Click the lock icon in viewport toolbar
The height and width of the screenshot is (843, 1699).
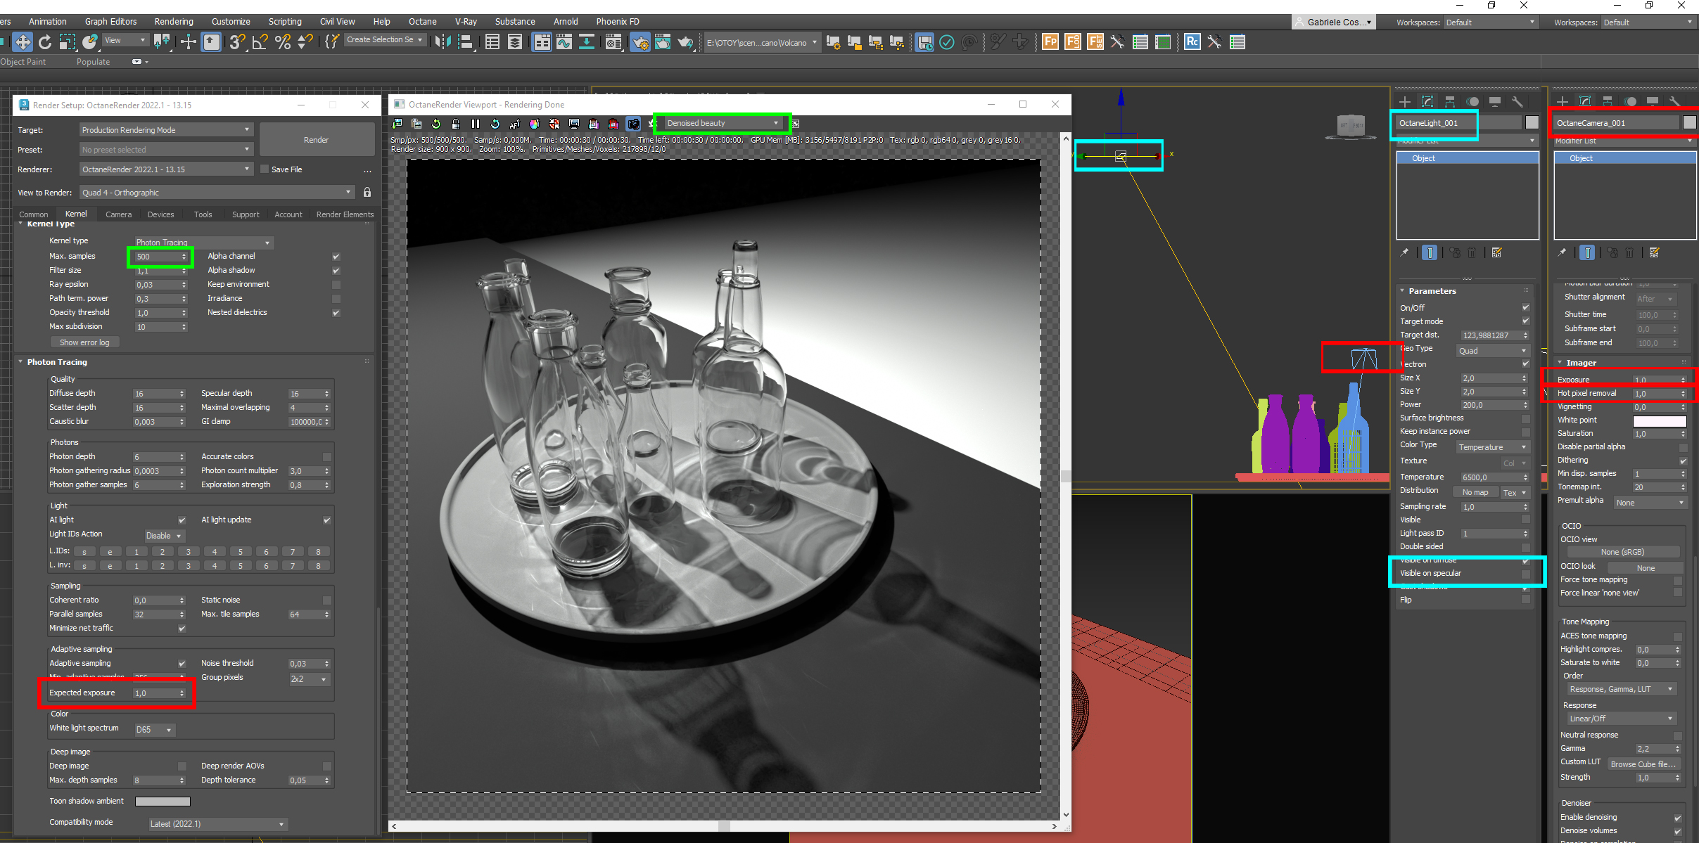456,124
